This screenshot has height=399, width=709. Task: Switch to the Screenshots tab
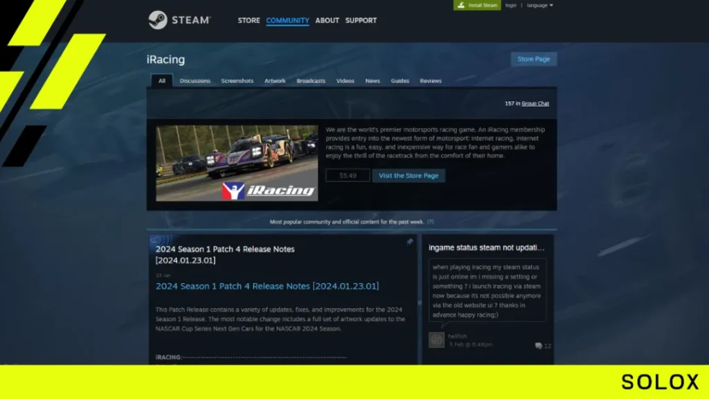(x=237, y=81)
